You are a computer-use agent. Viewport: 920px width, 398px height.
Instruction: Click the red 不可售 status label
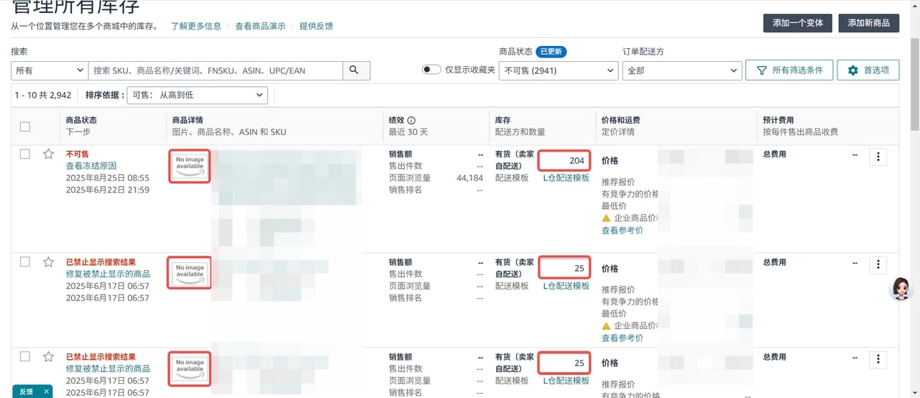78,154
